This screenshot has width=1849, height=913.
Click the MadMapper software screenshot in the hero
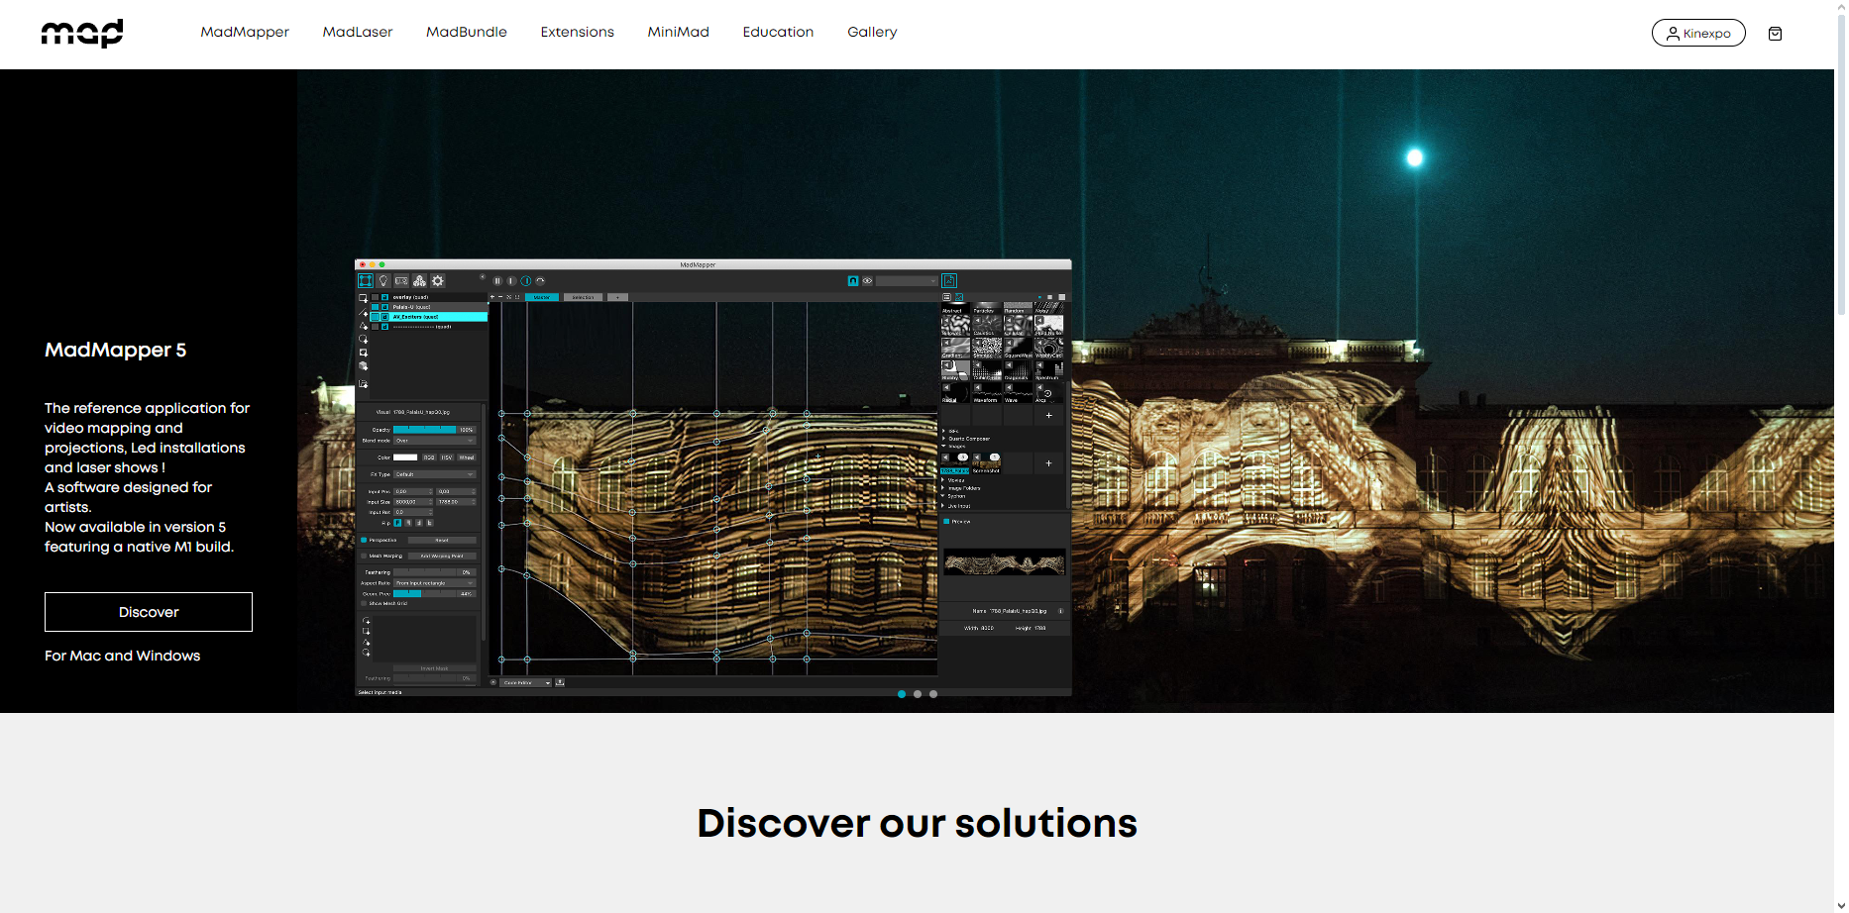(713, 477)
